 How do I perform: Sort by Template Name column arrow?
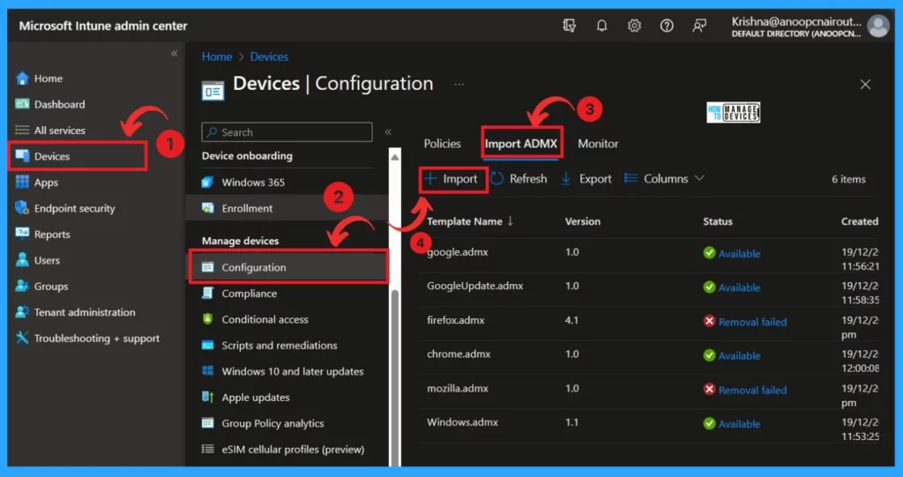511,221
